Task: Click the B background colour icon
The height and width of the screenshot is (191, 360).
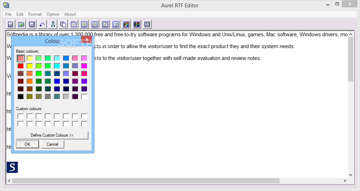Action: (x=137, y=24)
